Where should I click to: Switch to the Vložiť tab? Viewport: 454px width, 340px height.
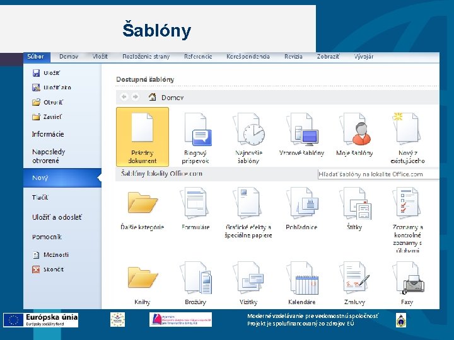tap(100, 57)
